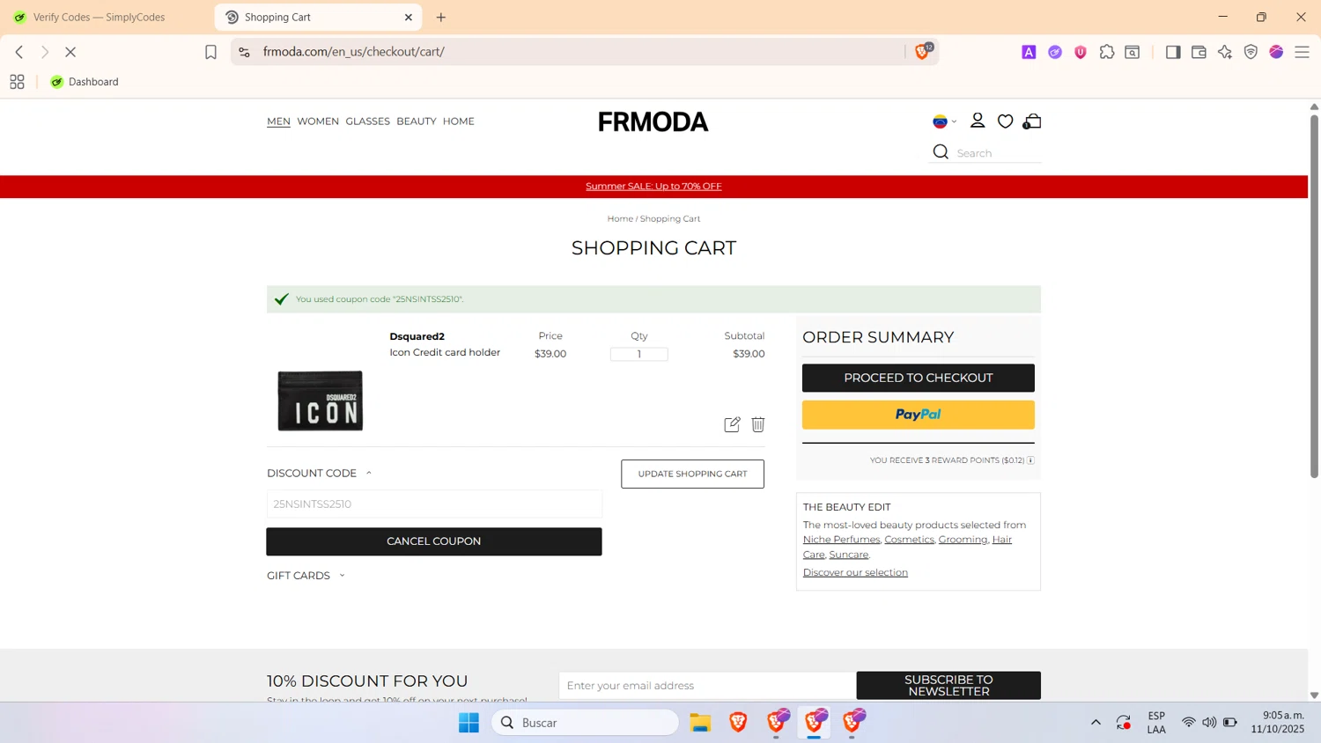1321x743 pixels.
Task: Toggle the browser sidebar panel icon
Action: (x=1173, y=52)
